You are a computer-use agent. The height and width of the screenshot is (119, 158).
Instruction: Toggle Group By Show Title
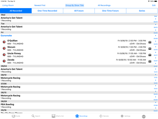click(75, 5)
